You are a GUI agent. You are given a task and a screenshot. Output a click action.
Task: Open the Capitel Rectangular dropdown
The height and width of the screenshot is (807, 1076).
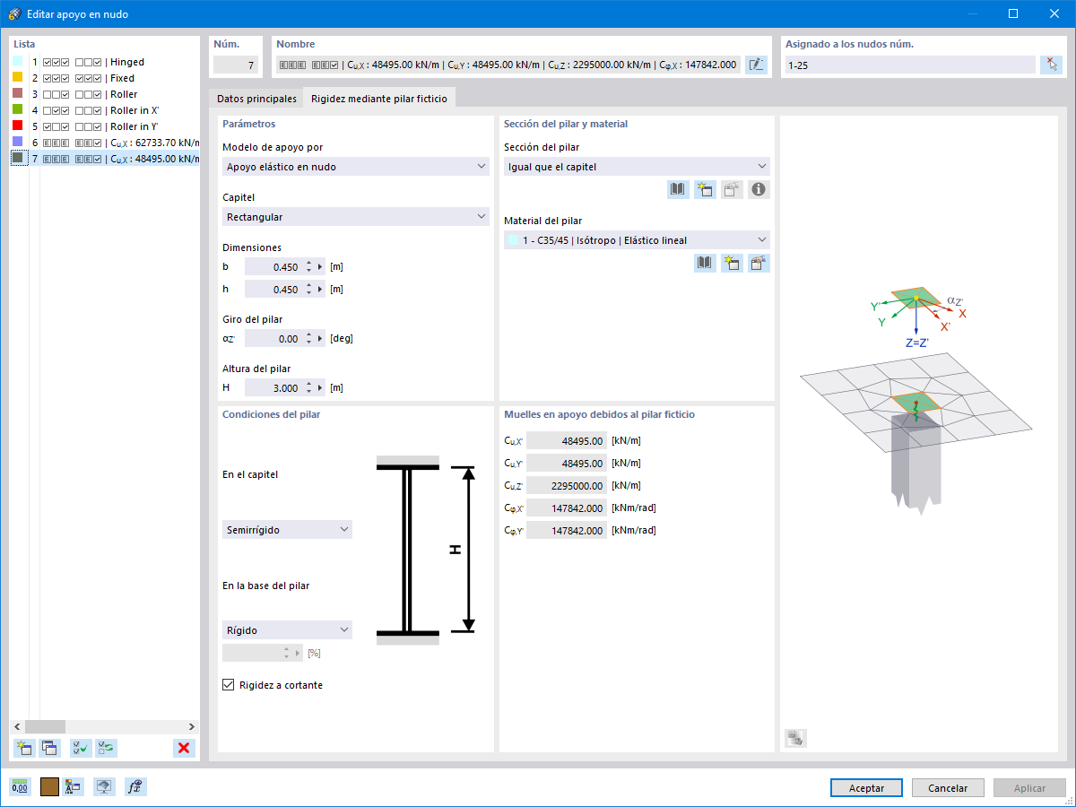click(x=355, y=217)
